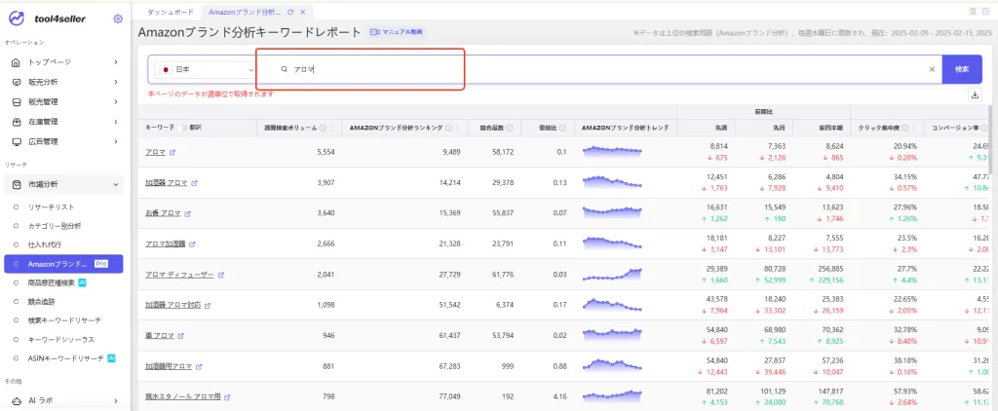998x411 pixels.
Task: Open external link icon beside アロマ ディフューザー
Action: [221, 275]
